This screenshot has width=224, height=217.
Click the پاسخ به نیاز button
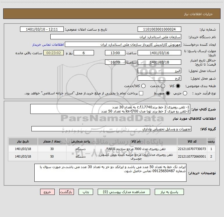pos(169,192)
